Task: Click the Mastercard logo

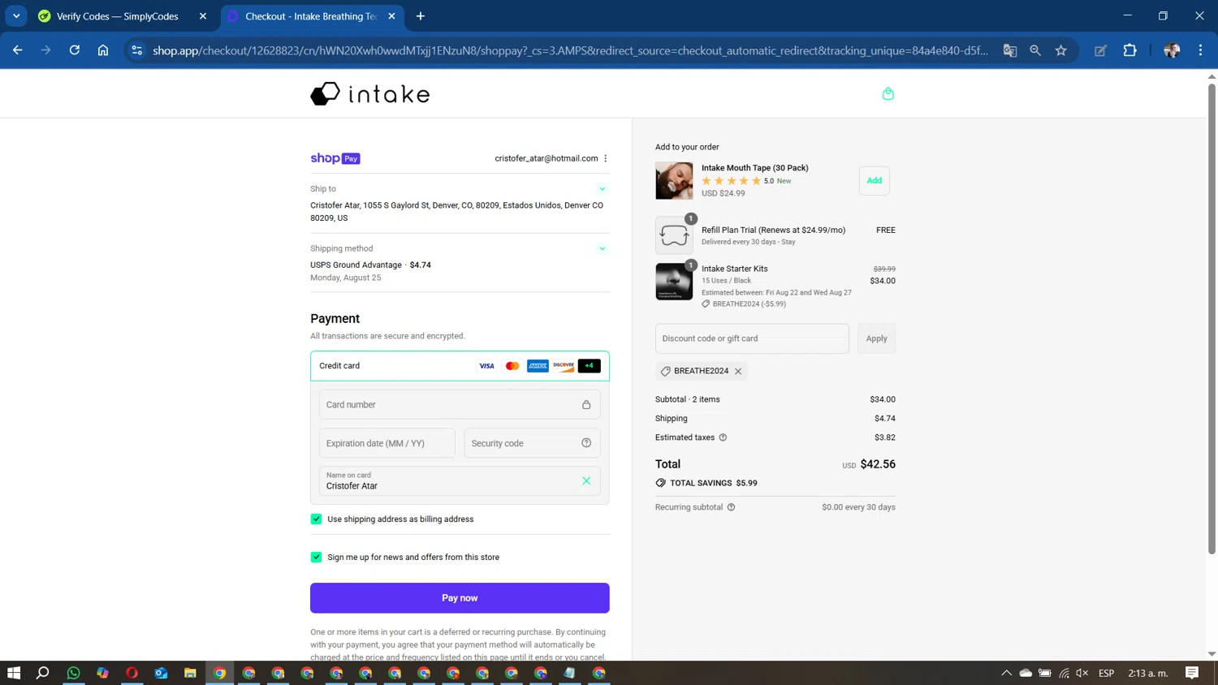Action: [x=512, y=366]
